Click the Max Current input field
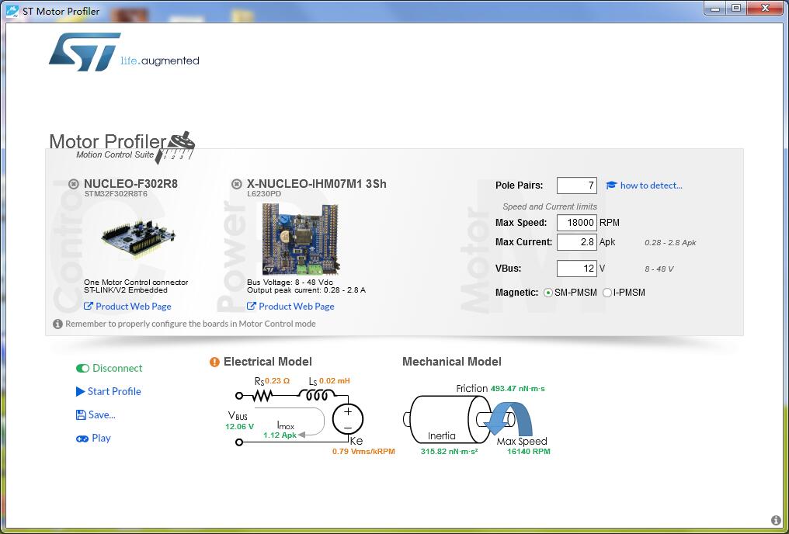The width and height of the screenshot is (789, 534). tap(577, 242)
